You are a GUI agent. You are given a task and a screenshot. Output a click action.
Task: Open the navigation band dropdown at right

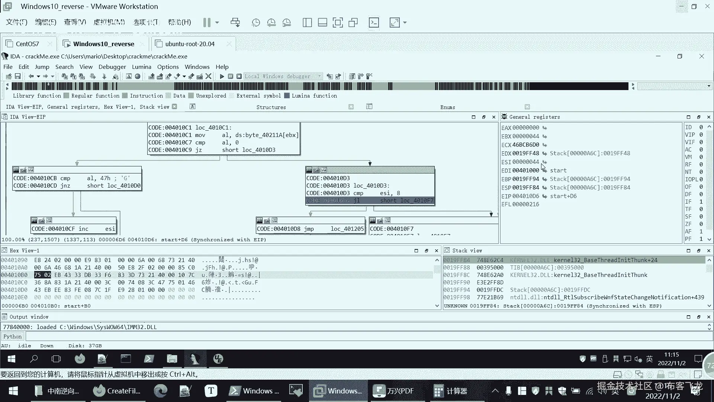(709, 86)
